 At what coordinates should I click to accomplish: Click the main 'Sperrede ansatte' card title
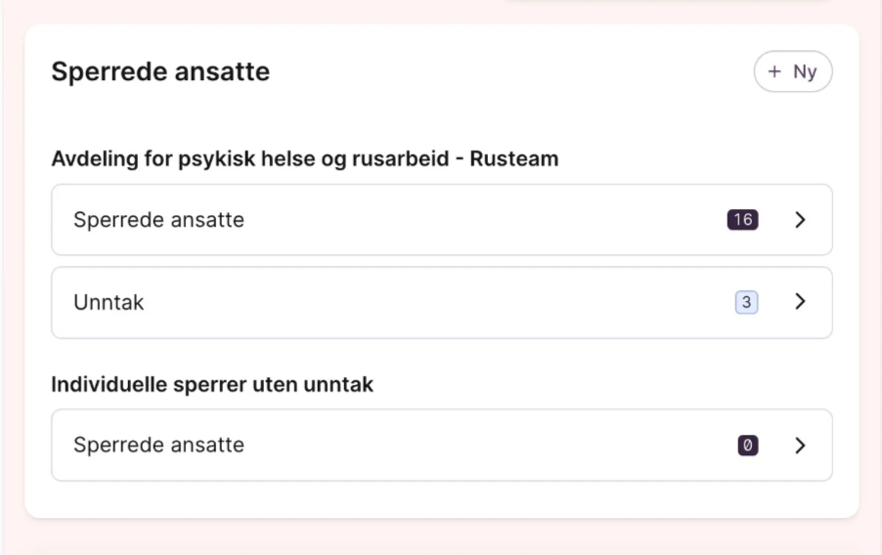pos(160,71)
